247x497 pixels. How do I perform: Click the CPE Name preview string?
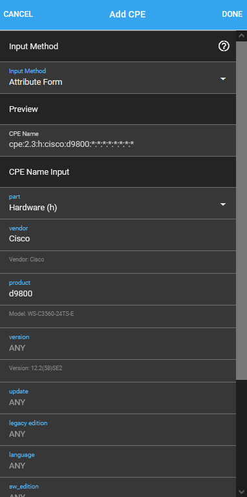point(72,144)
